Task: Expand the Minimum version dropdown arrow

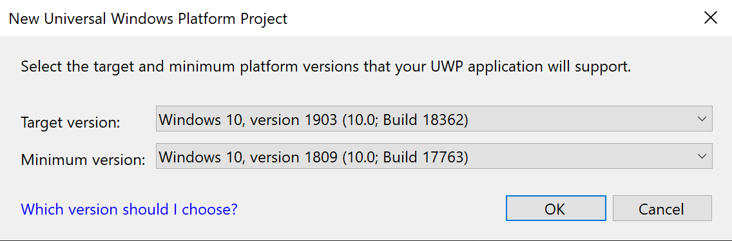Action: tap(701, 157)
